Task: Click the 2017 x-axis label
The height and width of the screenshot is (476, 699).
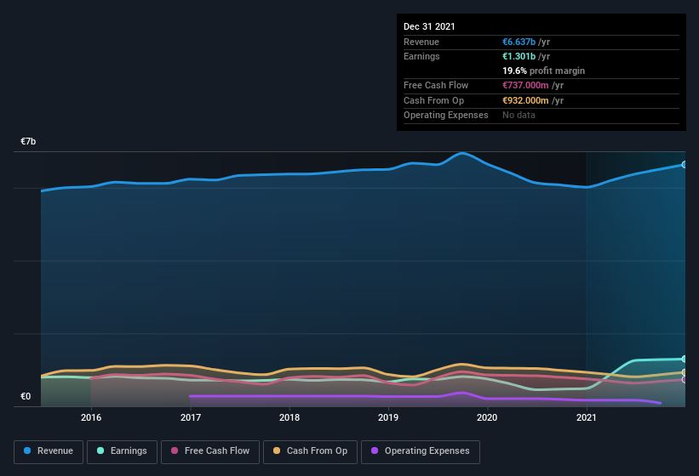Action: (x=191, y=417)
